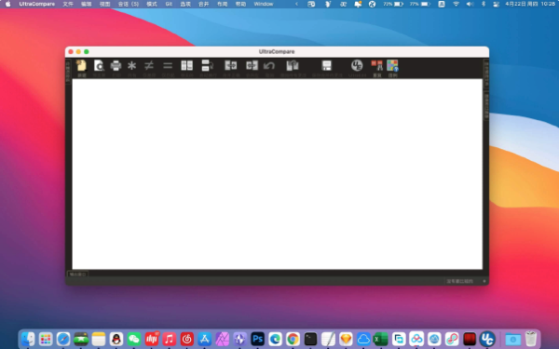Open the 编辑 menu
This screenshot has width=559, height=349.
tap(87, 4)
